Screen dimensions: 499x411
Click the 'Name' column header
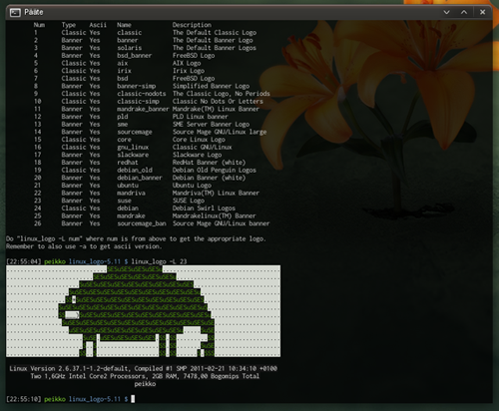point(124,25)
